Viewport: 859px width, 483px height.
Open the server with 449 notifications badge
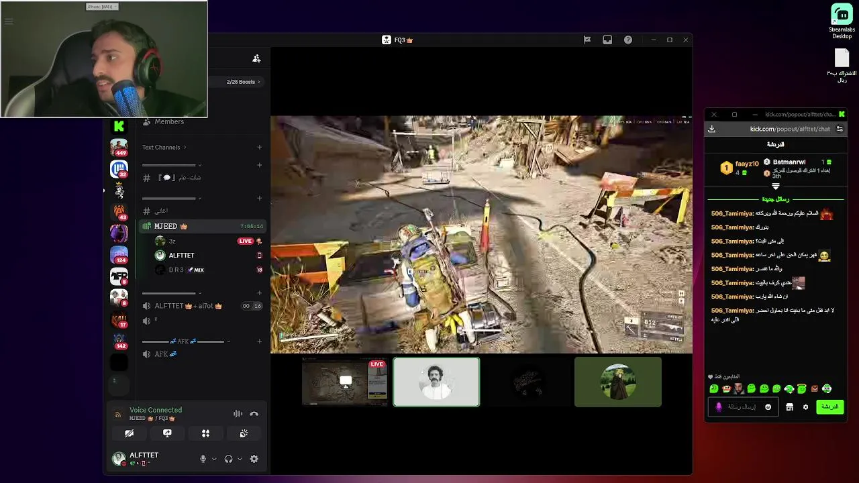click(x=119, y=147)
